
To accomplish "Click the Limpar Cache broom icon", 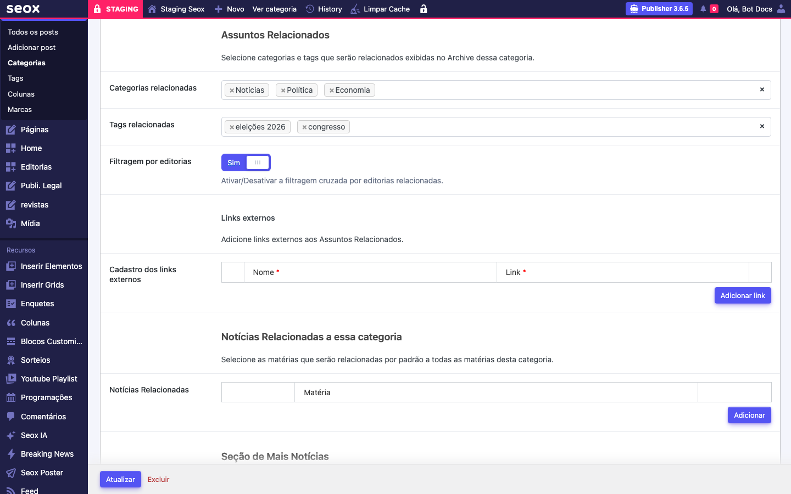I will [x=355, y=9].
